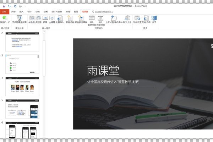This screenshot has height=142, width=213.
Task: Click the slide panel vertical scrollbar thumb
Action: (x=44, y=59)
